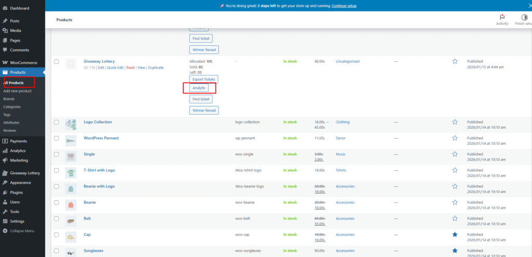This screenshot has height=257, width=532.
Task: Unfeature the Cap product star
Action: click(x=455, y=235)
